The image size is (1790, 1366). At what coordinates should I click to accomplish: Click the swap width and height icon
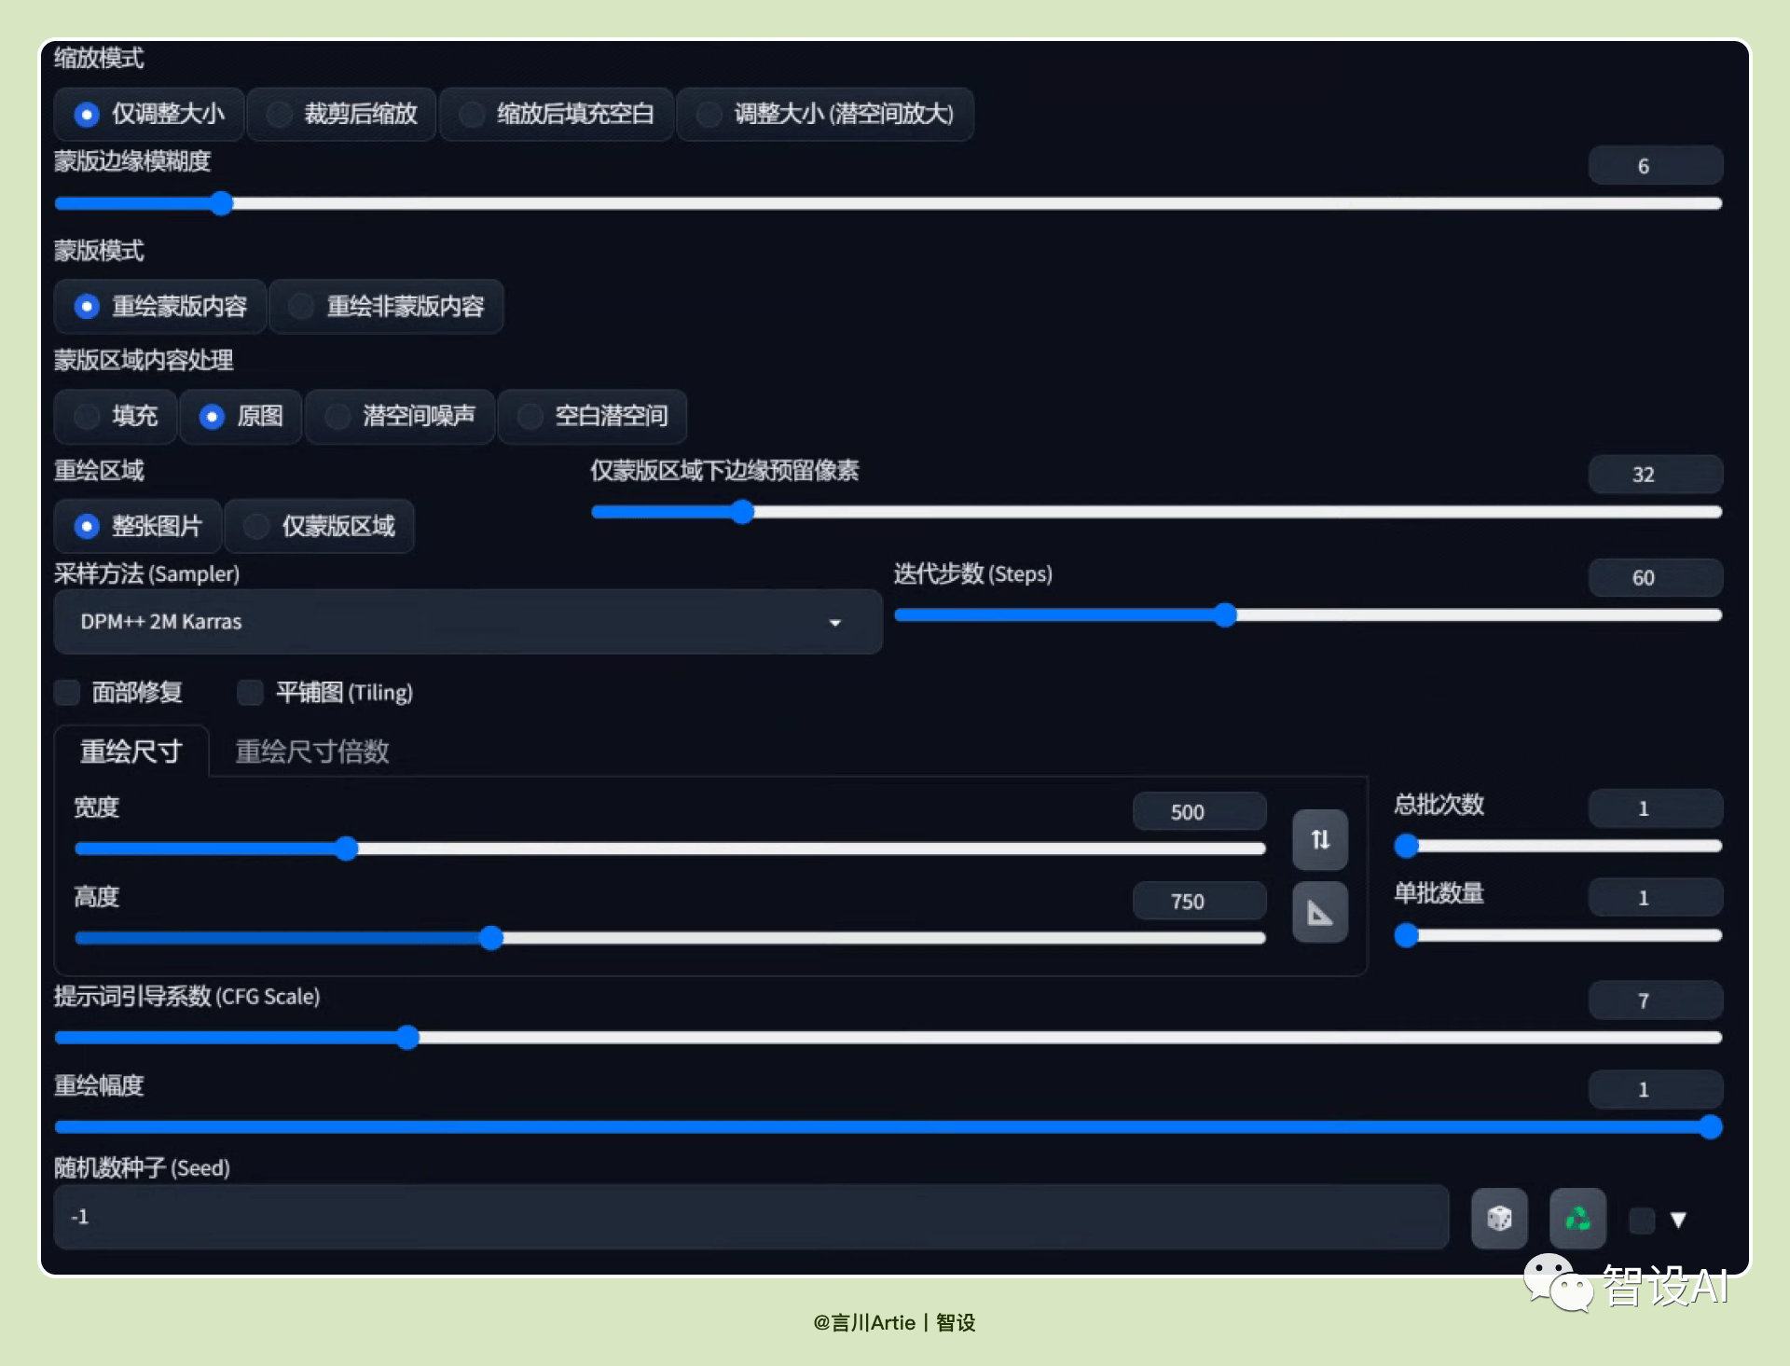coord(1320,839)
